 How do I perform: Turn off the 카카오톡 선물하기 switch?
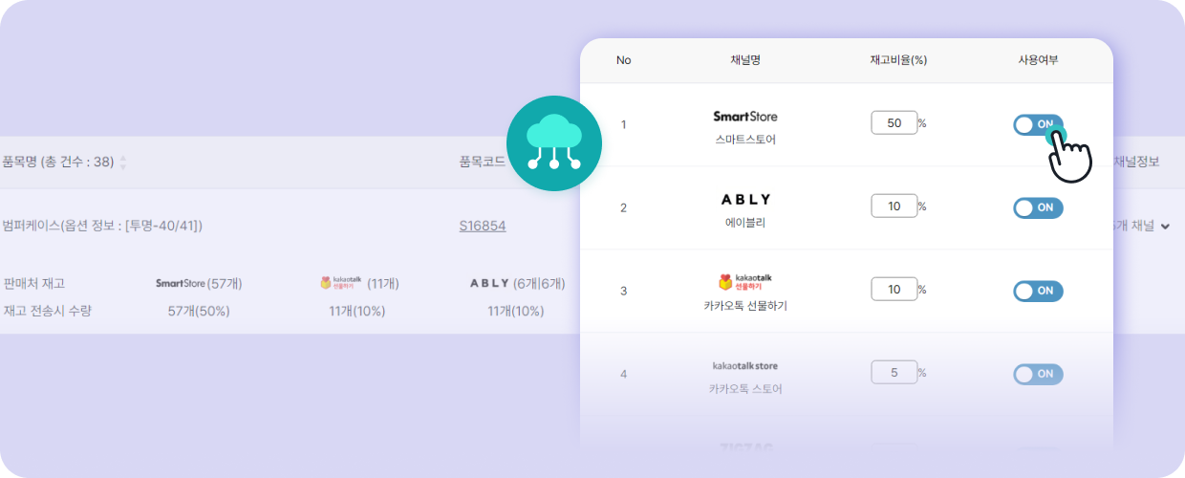click(x=1038, y=291)
